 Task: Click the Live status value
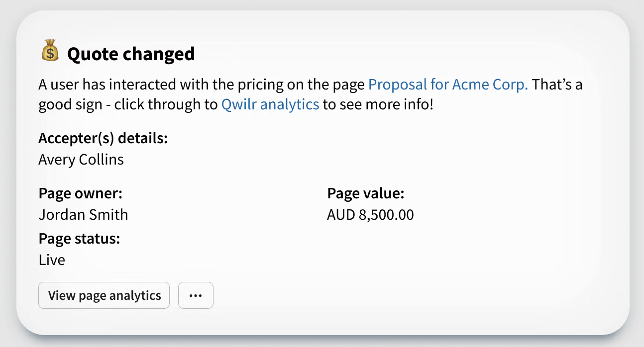pos(52,260)
